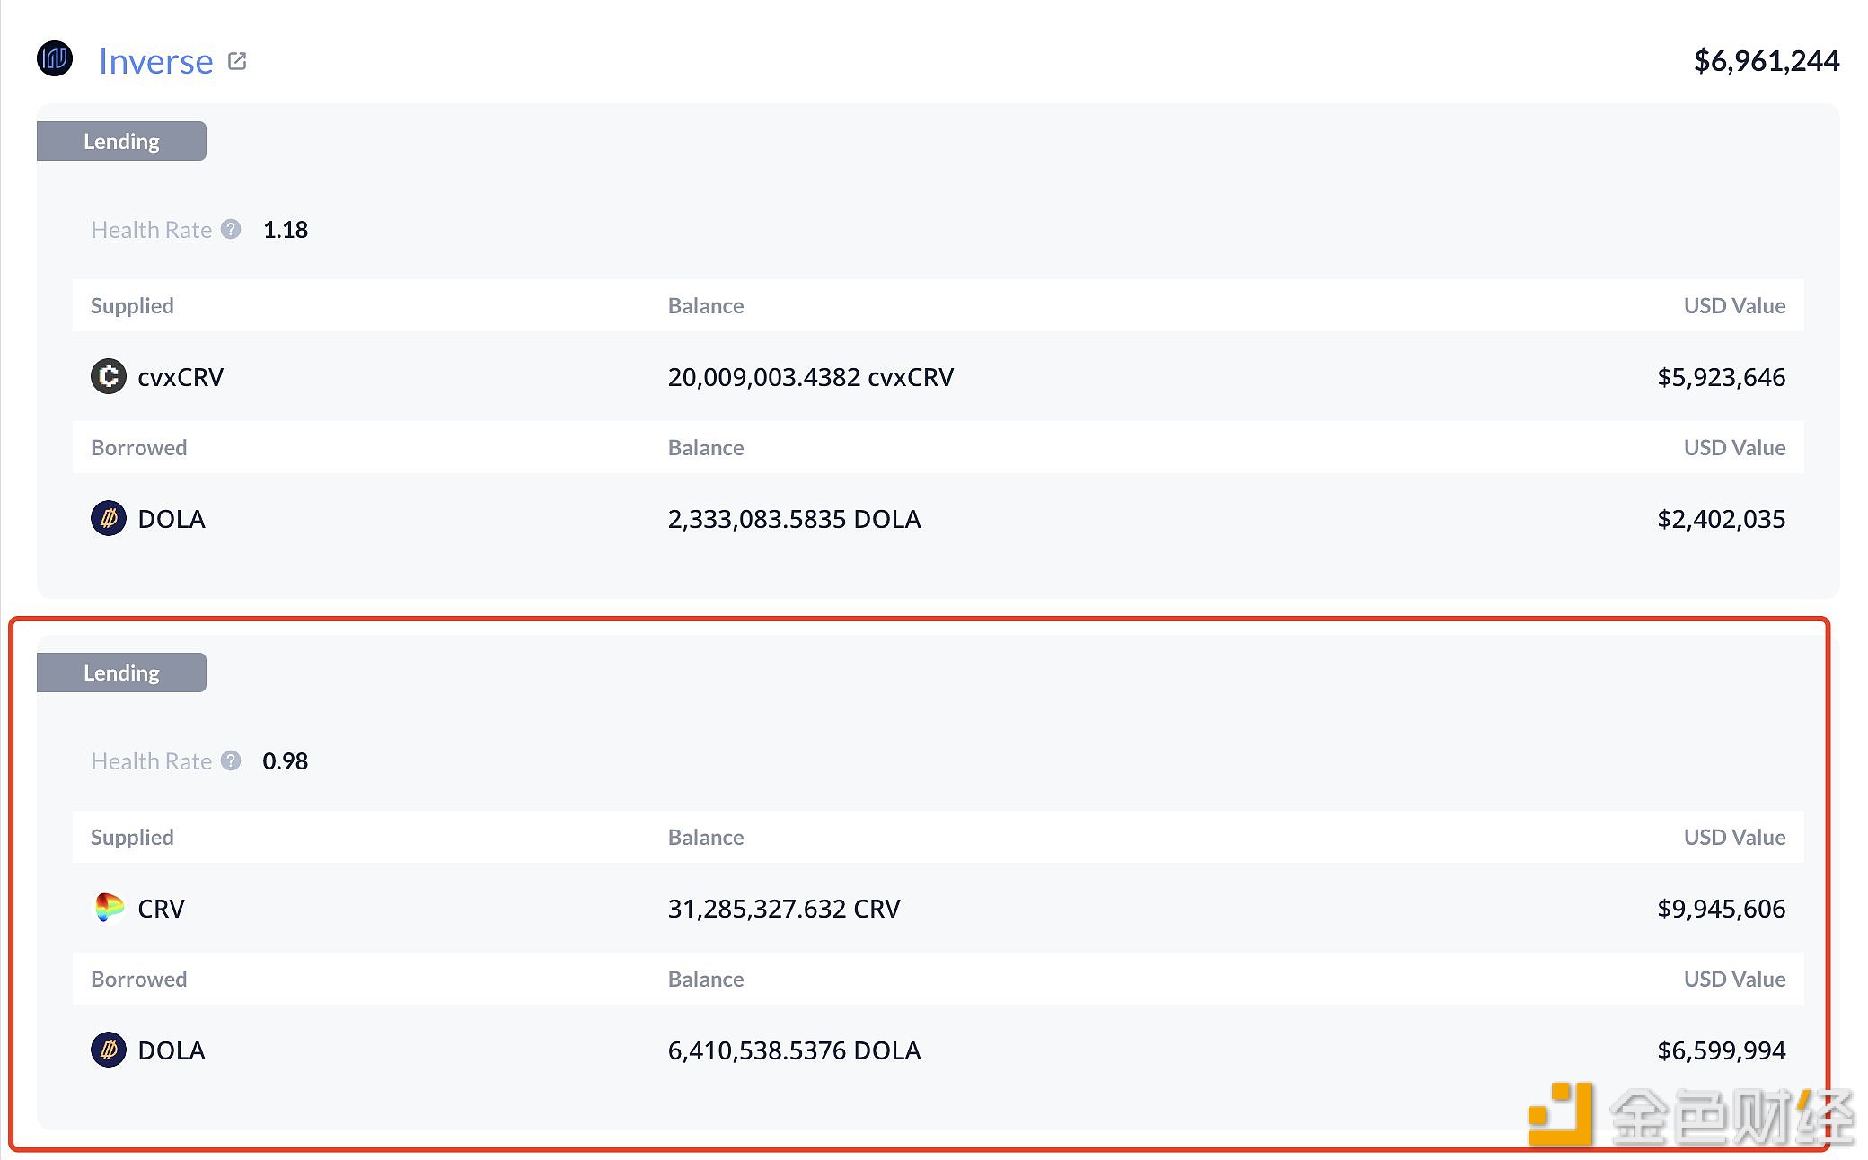Click the CRV token name
The height and width of the screenshot is (1160, 1868).
point(161,909)
